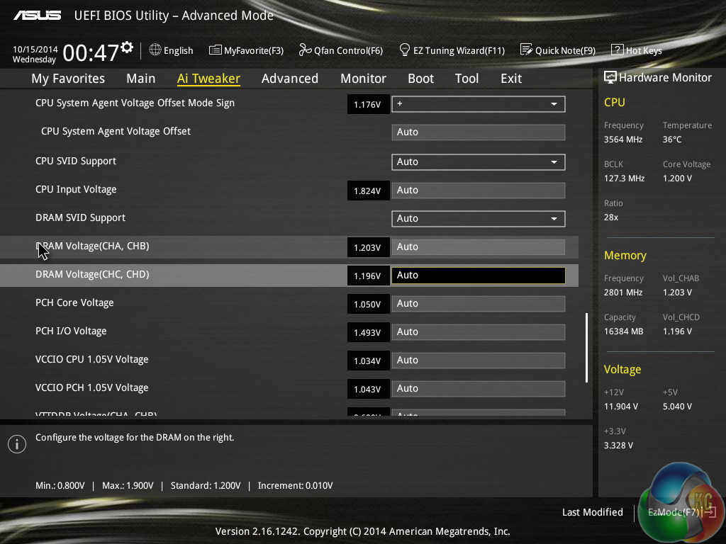Select the PCH Core Voltage label

point(74,302)
